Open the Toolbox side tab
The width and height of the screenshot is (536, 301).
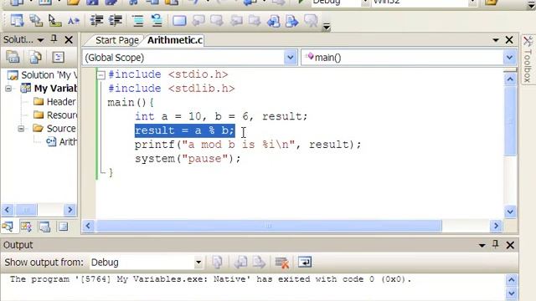pos(528,59)
